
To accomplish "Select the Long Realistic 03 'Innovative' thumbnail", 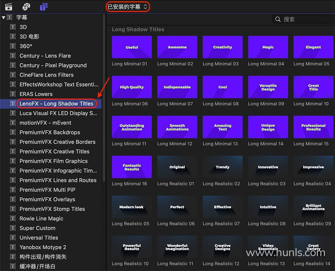I will [x=268, y=167].
